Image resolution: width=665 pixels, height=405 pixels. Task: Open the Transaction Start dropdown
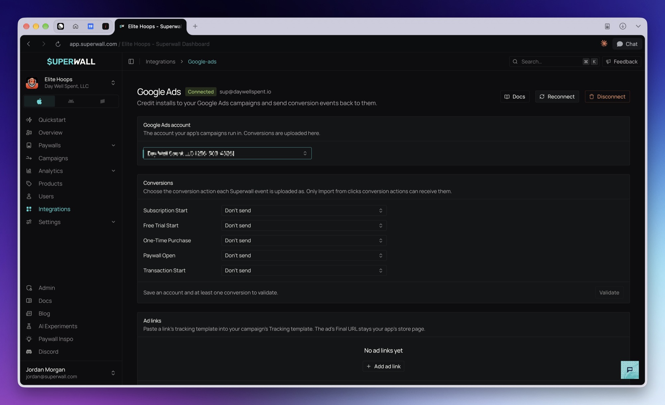point(304,270)
